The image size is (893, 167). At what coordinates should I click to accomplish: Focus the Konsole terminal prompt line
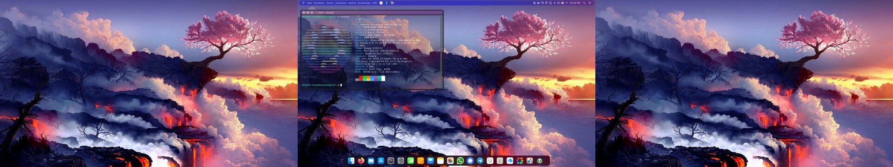(x=322, y=85)
